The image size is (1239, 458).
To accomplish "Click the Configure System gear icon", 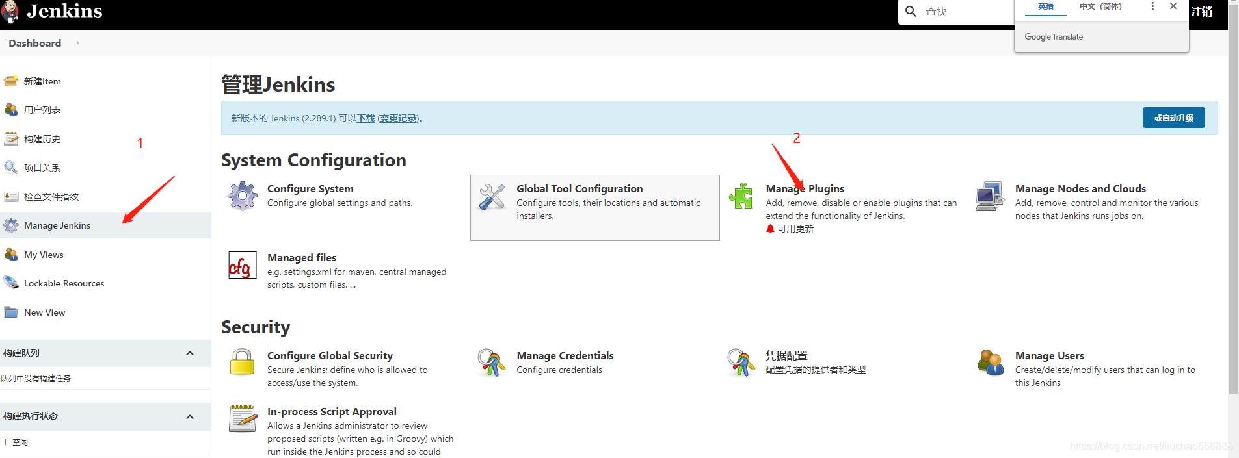I will tap(243, 196).
